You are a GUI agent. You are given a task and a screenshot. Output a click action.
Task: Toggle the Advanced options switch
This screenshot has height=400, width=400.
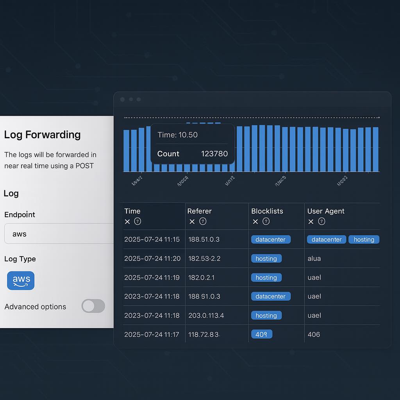pos(93,306)
